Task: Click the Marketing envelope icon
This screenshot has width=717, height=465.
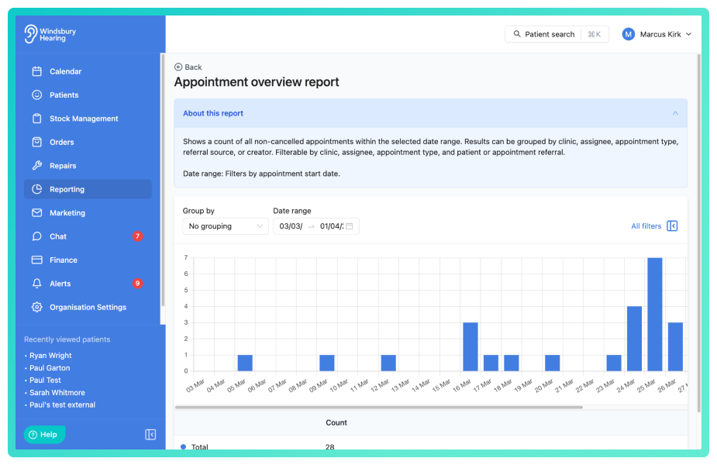Action: click(x=37, y=212)
